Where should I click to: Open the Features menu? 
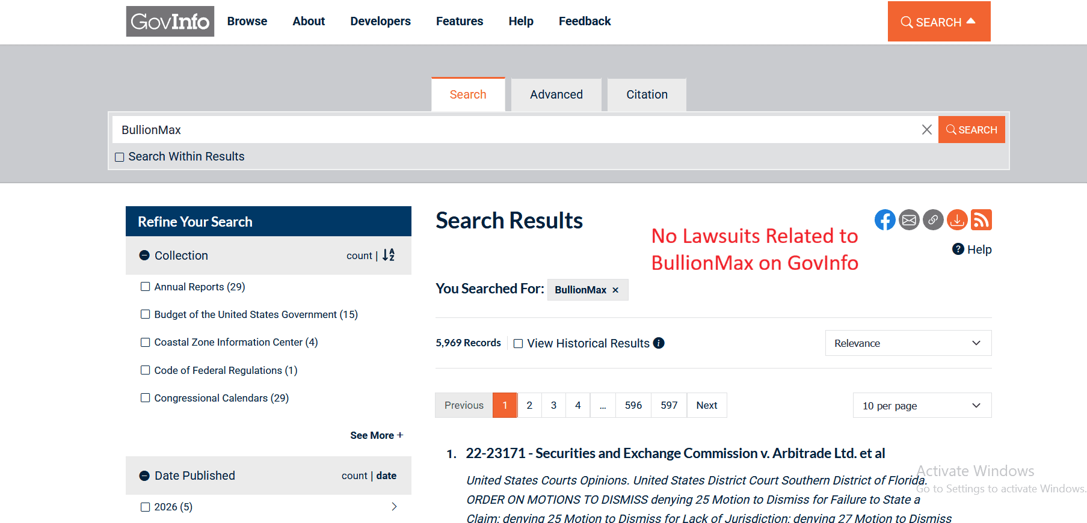[x=460, y=21]
